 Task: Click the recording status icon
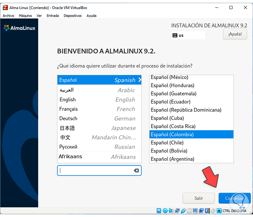(x=201, y=211)
